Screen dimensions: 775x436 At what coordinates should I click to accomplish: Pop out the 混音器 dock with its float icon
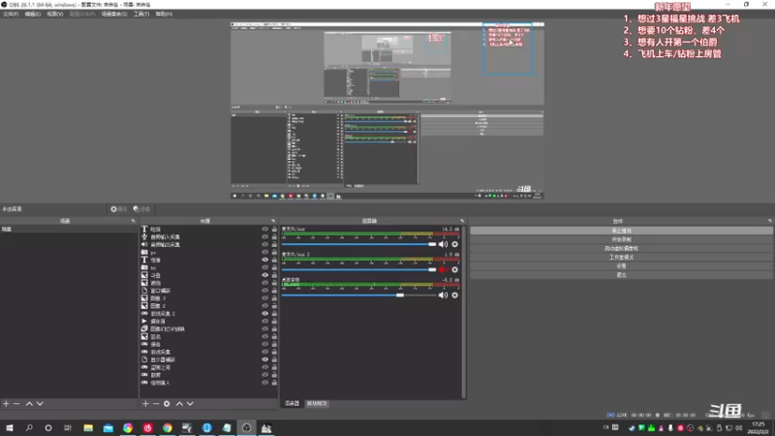pyautogui.click(x=462, y=221)
